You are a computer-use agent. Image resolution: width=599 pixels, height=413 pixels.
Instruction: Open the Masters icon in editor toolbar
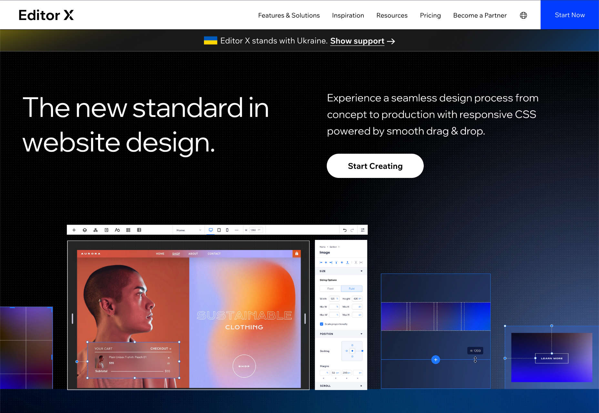[96, 230]
